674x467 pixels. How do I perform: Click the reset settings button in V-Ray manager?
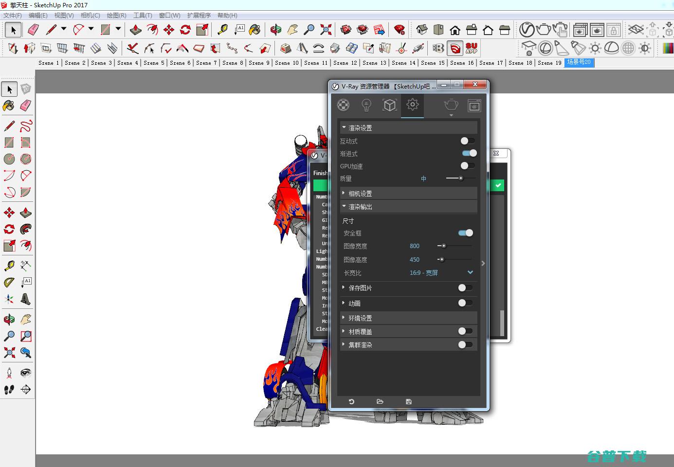351,402
